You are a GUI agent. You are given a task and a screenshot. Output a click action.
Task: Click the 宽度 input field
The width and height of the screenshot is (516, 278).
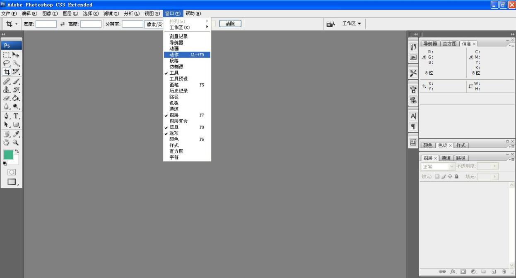pos(46,24)
